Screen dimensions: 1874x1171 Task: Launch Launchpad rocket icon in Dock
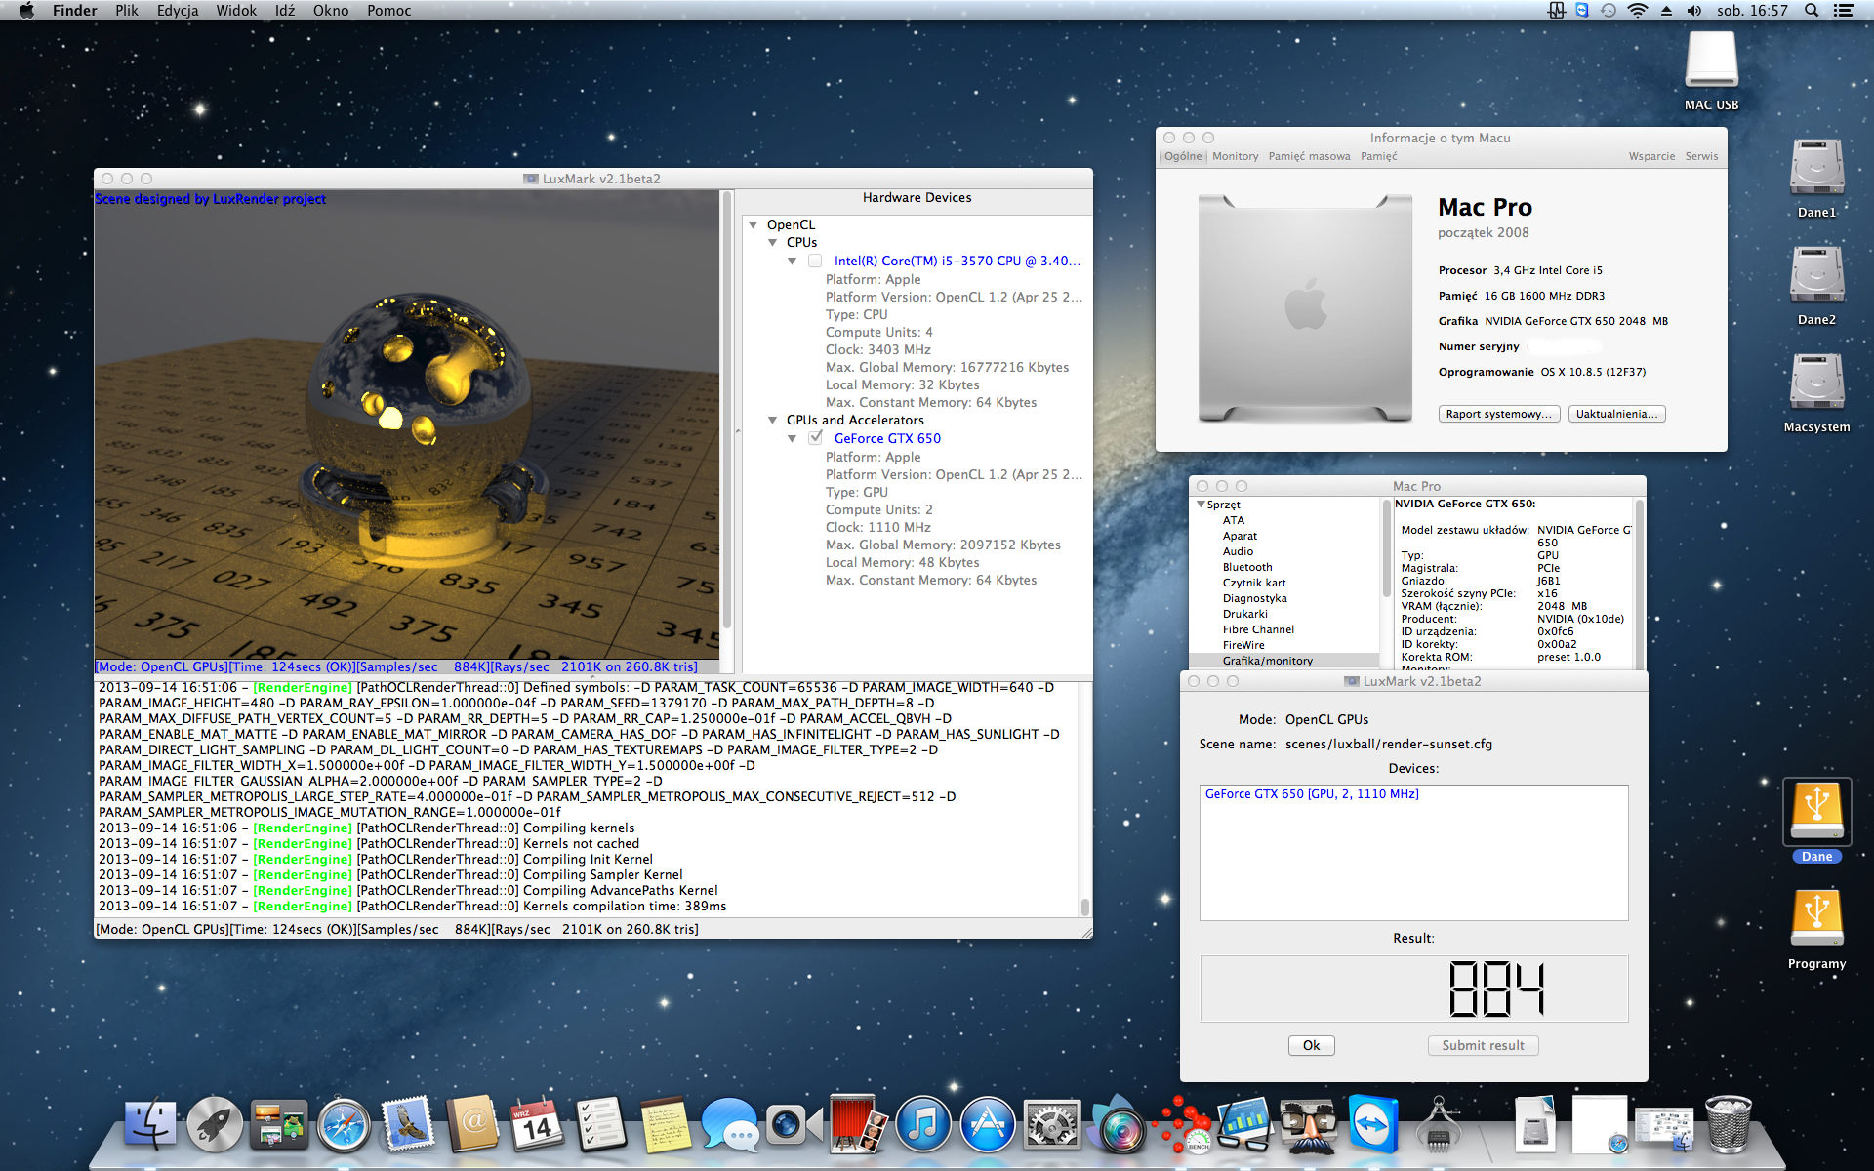click(215, 1125)
